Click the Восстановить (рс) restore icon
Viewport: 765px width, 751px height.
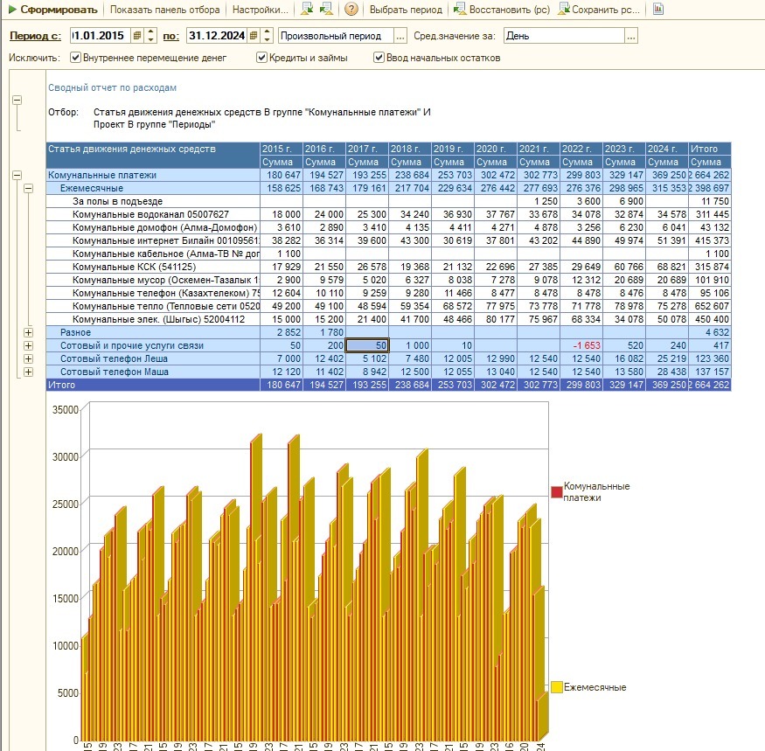pos(462,10)
